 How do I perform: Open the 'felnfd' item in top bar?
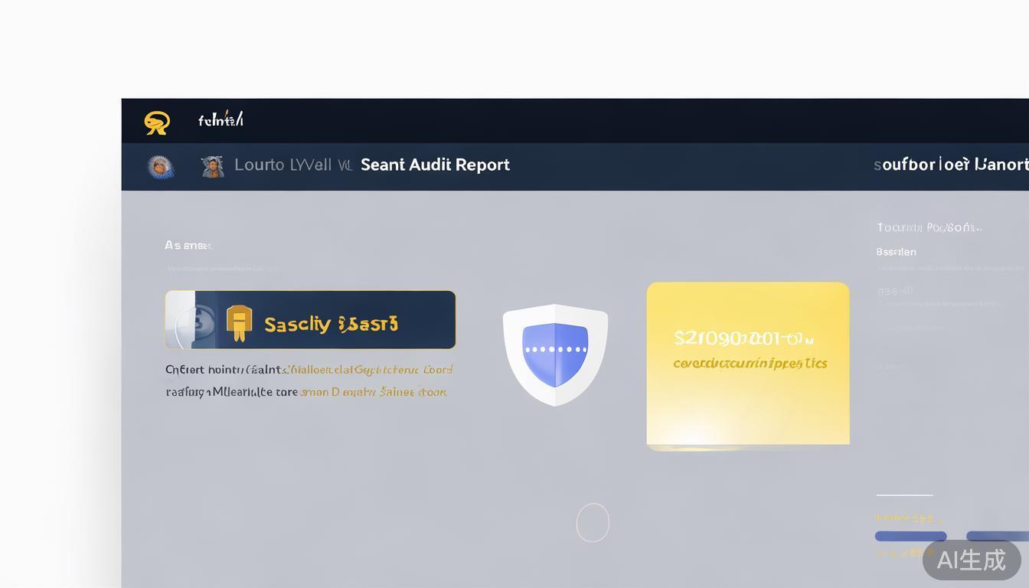[220, 120]
